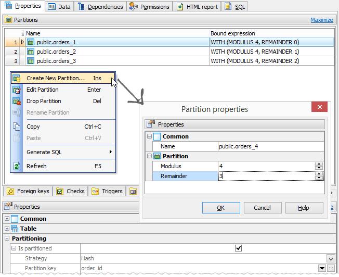Click the Name field with public.orders_4
The height and width of the screenshot is (277, 339).
[x=271, y=146]
